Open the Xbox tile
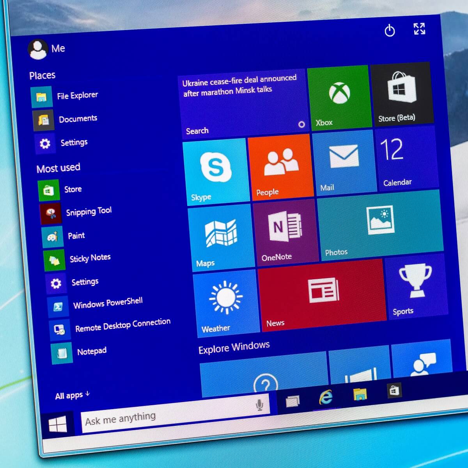 point(340,98)
